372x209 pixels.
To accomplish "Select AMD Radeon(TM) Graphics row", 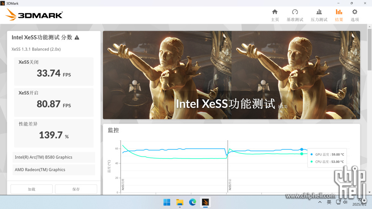I will [x=54, y=170].
